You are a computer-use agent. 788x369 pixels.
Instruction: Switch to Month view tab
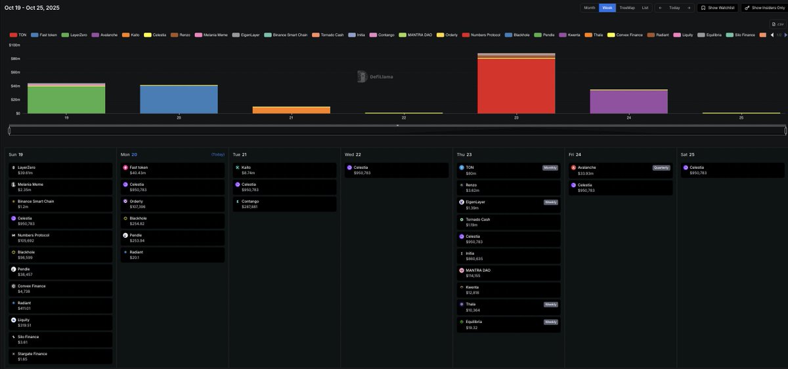pyautogui.click(x=590, y=8)
